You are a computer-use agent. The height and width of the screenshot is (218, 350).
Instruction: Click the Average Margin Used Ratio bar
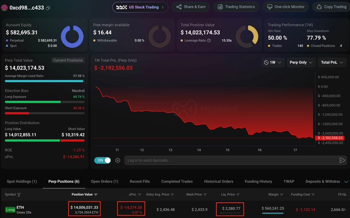45,81
